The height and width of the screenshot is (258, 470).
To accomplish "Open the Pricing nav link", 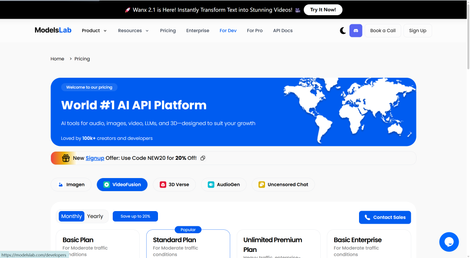I will click(x=168, y=30).
